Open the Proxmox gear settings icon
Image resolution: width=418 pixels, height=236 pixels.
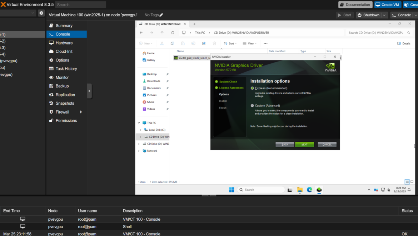point(41,13)
